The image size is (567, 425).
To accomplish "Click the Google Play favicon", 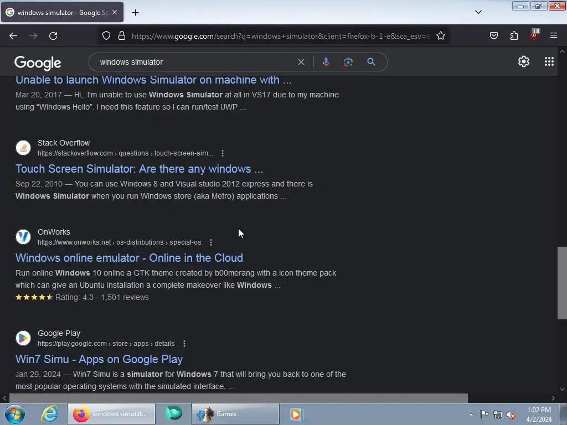I will pos(23,338).
